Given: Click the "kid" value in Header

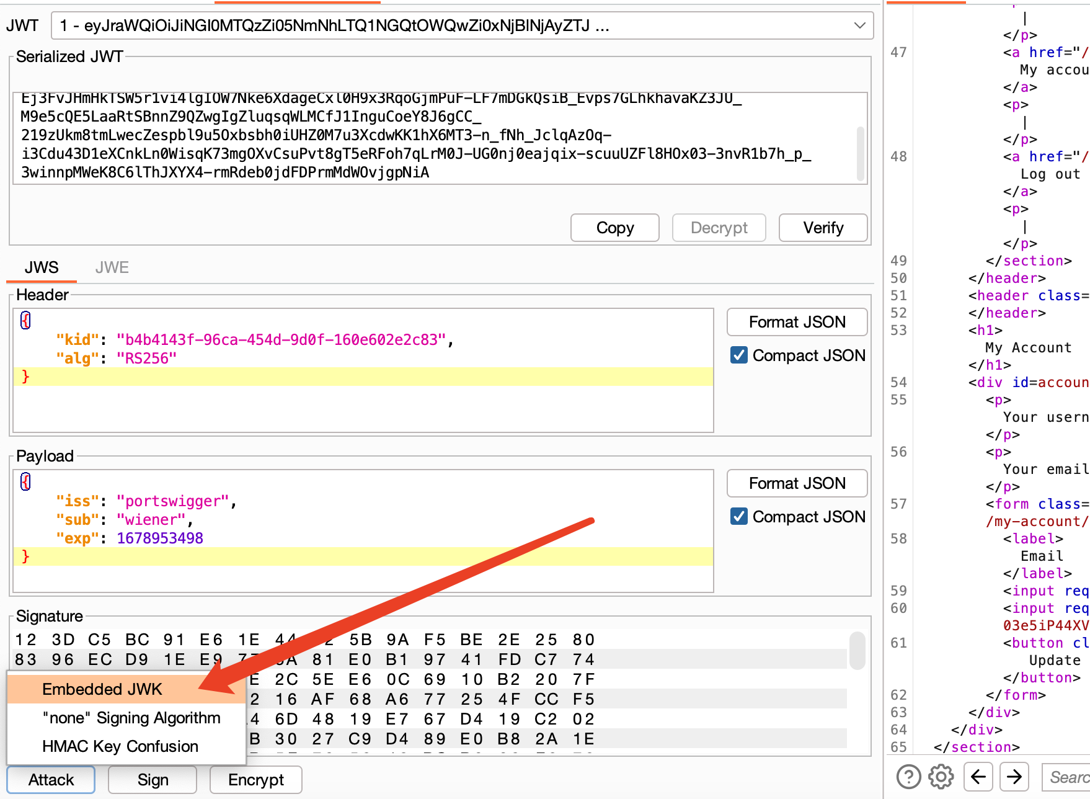Looking at the screenshot, I should [x=281, y=340].
